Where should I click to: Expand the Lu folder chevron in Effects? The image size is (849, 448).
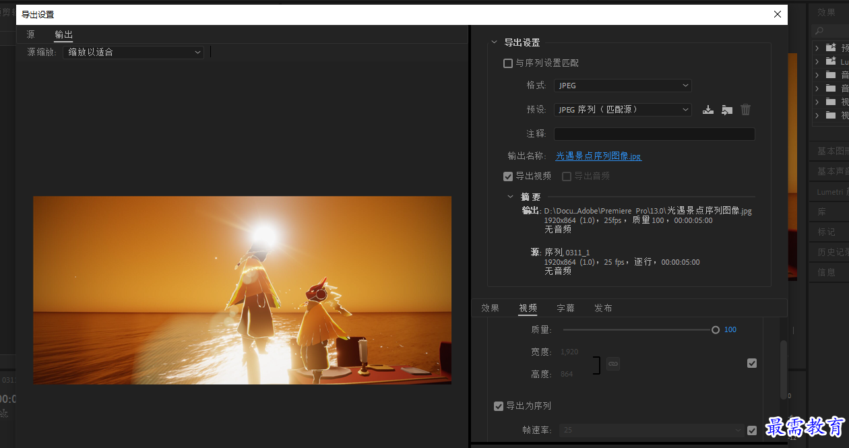point(817,61)
